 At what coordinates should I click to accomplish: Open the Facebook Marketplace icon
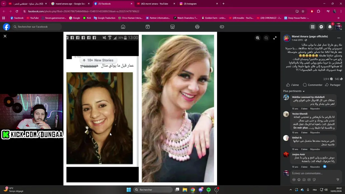[172, 27]
